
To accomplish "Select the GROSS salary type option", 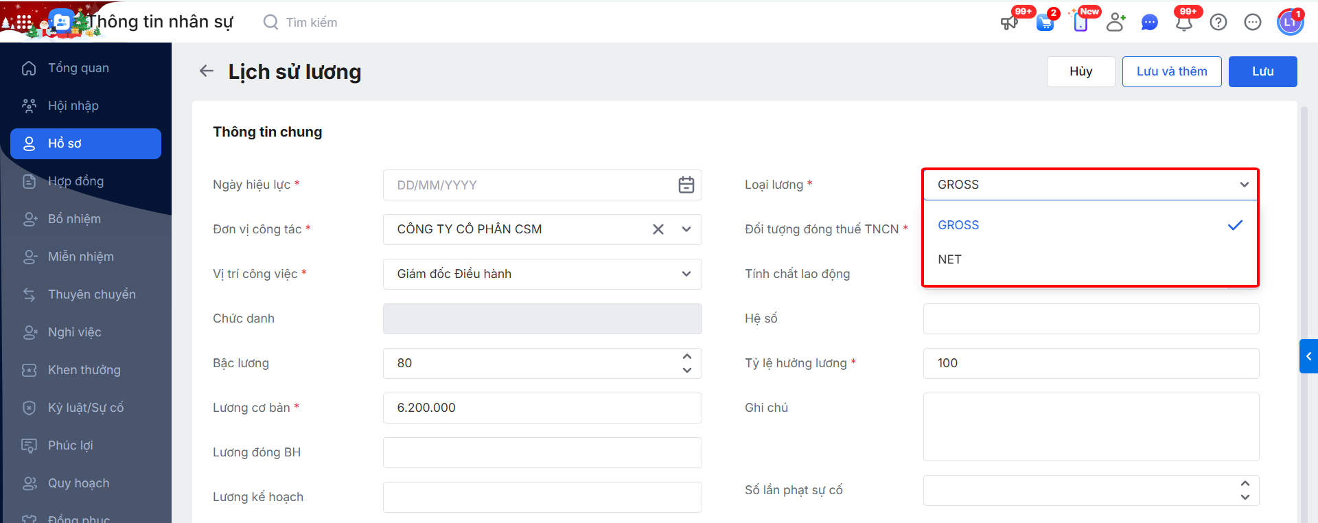I will coord(959,225).
